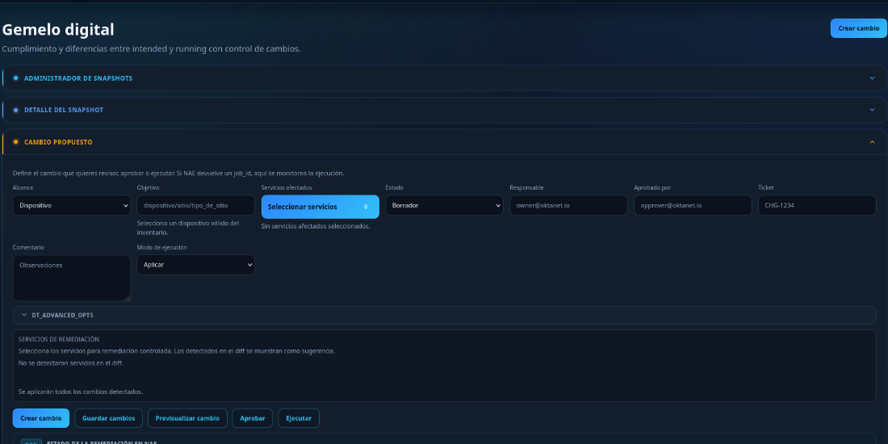Expand the DT_ADVANCED_OPTS section
Image resolution: width=888 pixels, height=444 pixels.
pyautogui.click(x=445, y=315)
